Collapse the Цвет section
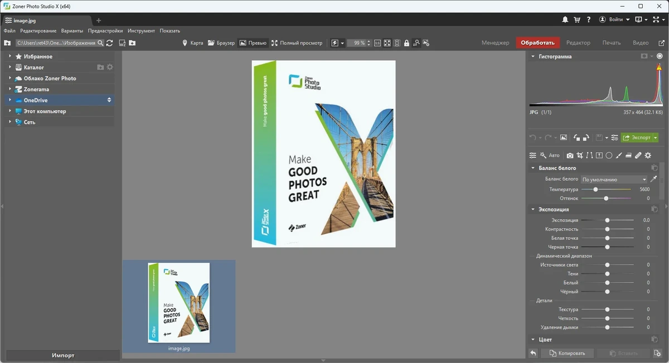This screenshot has height=363, width=669. pos(533,340)
